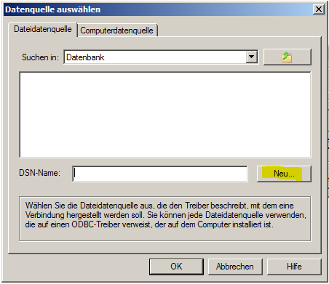Cancel with the Abbrechen button
329x284 pixels.
(x=235, y=267)
